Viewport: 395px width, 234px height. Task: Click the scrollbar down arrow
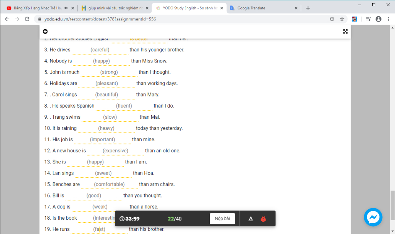coord(392,231)
